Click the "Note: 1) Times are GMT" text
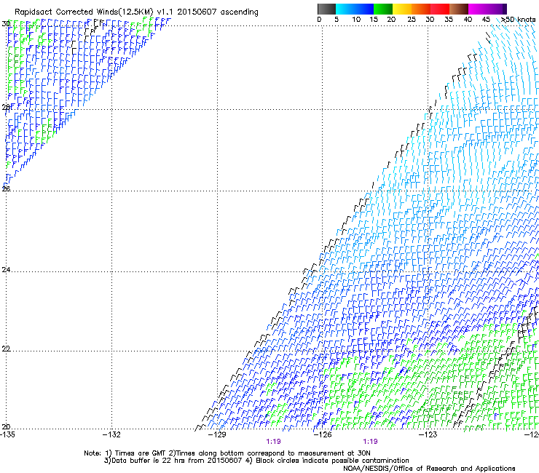The image size is (539, 473). coord(125,453)
